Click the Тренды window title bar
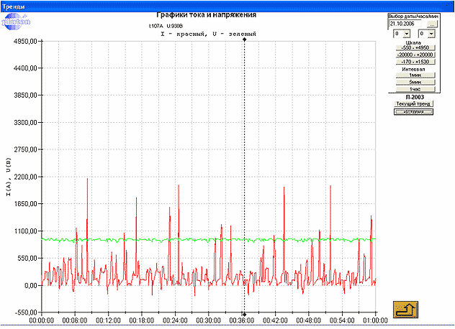Image resolution: width=455 pixels, height=329 pixels. click(x=216, y=5)
